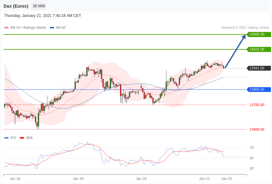Click the 14021.00 resistance price tag
This screenshot has width=272, height=184.
[x=259, y=49]
